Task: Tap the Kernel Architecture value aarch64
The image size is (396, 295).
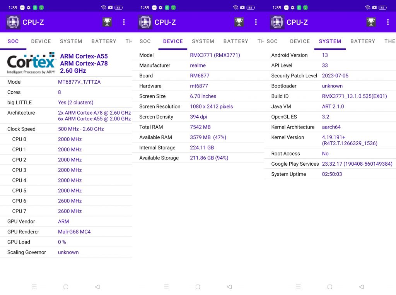Action: click(x=331, y=127)
